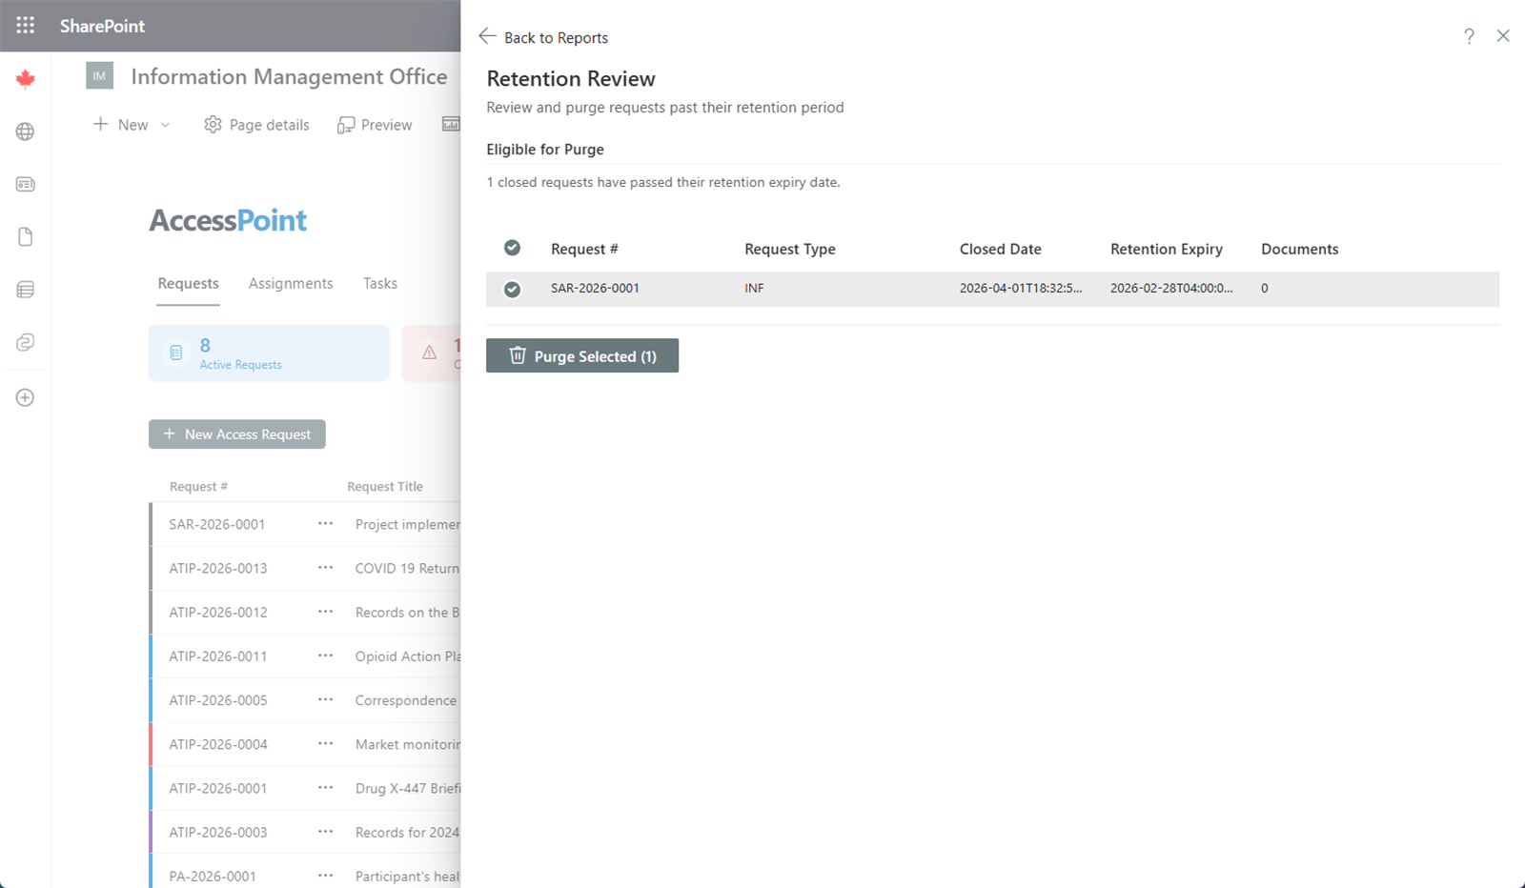Viewport: 1525px width, 888px height.
Task: Switch to the Assignments tab
Action: [x=291, y=283]
